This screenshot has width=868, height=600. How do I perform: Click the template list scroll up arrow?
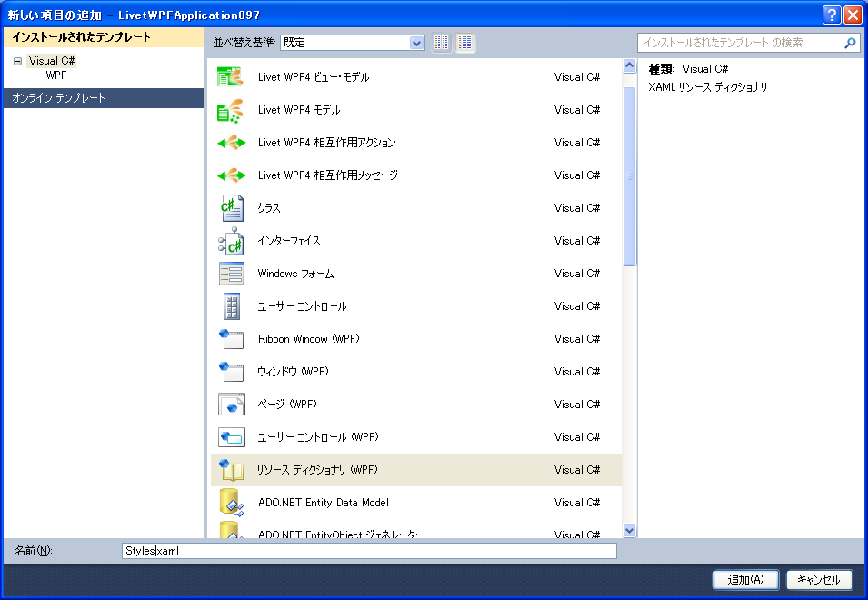(x=629, y=65)
